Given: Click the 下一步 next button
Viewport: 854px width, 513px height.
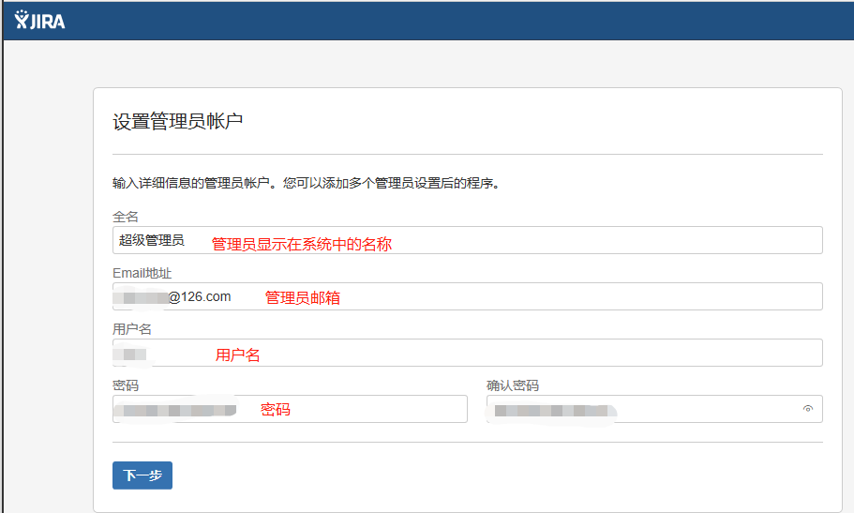Looking at the screenshot, I should pos(142,475).
